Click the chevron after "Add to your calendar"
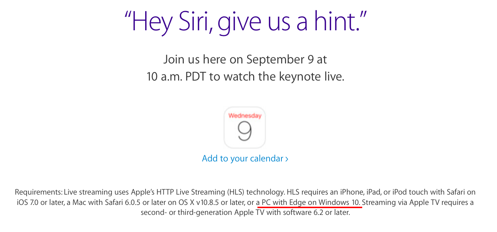Viewport: 497px width, 232px height. (x=287, y=159)
